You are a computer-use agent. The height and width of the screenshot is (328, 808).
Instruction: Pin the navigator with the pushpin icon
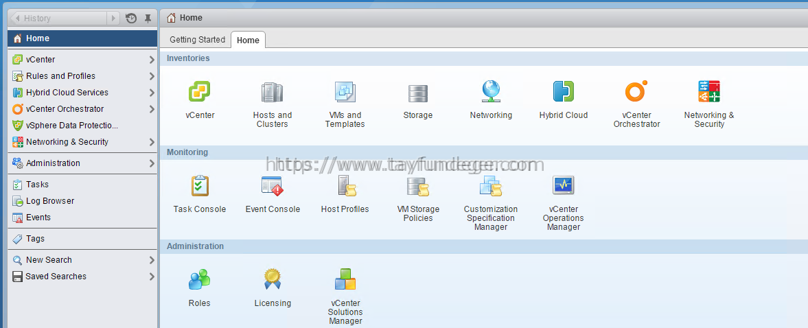(x=148, y=18)
